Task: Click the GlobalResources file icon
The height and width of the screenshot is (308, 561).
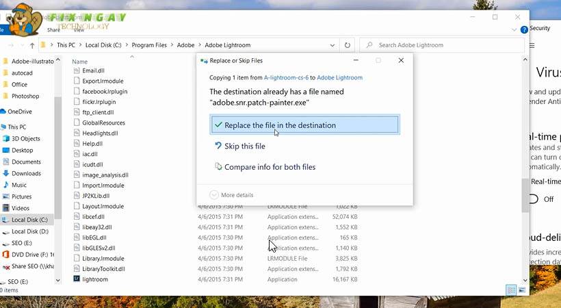Action: [x=76, y=123]
